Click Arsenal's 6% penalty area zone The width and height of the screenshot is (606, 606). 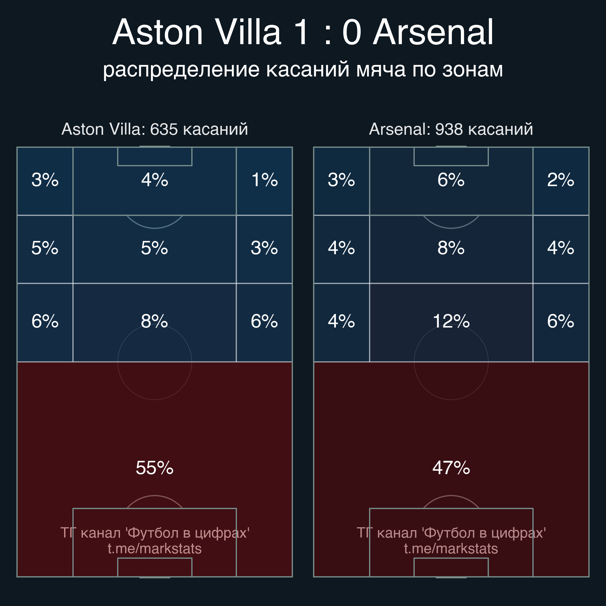coord(451,181)
